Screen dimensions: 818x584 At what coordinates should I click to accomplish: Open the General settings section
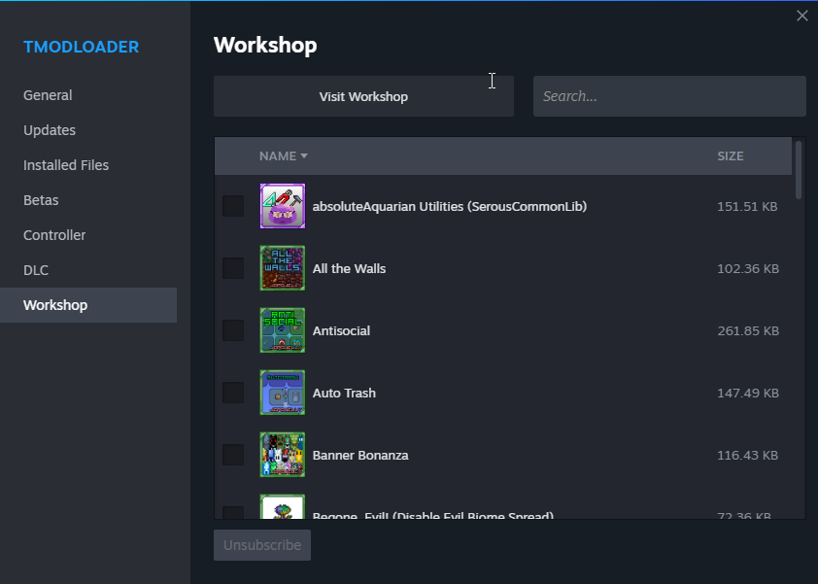pyautogui.click(x=48, y=95)
